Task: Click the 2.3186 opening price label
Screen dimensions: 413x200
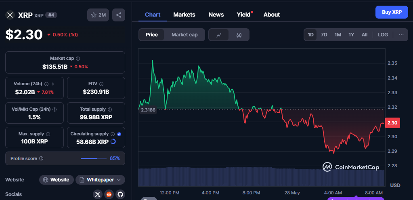Action: click(x=148, y=110)
